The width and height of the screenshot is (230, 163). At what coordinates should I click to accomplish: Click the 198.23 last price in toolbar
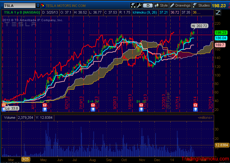pos(219,6)
